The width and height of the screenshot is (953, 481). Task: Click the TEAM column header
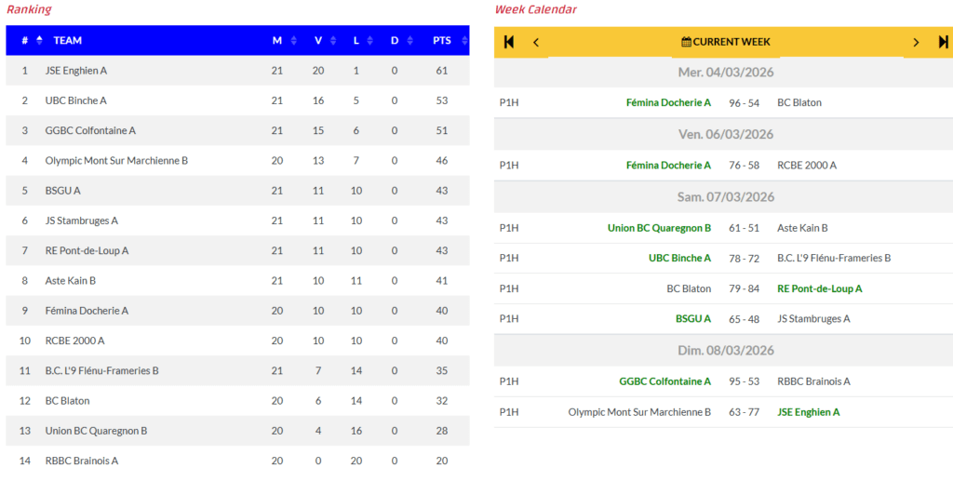(x=68, y=41)
